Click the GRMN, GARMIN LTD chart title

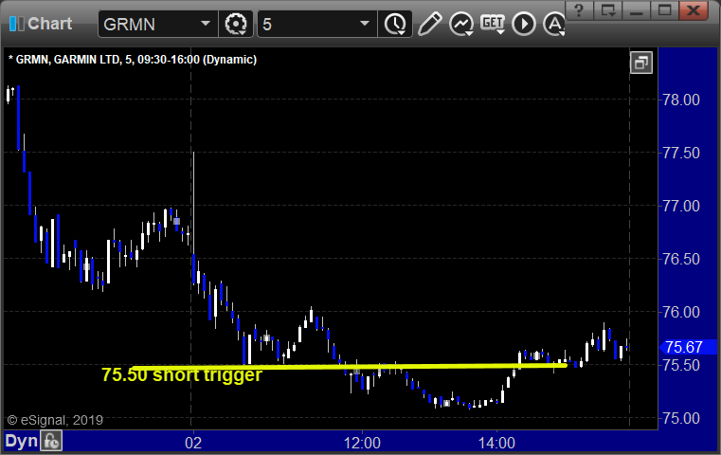click(x=133, y=60)
